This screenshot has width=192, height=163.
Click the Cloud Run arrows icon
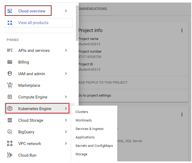10,155
